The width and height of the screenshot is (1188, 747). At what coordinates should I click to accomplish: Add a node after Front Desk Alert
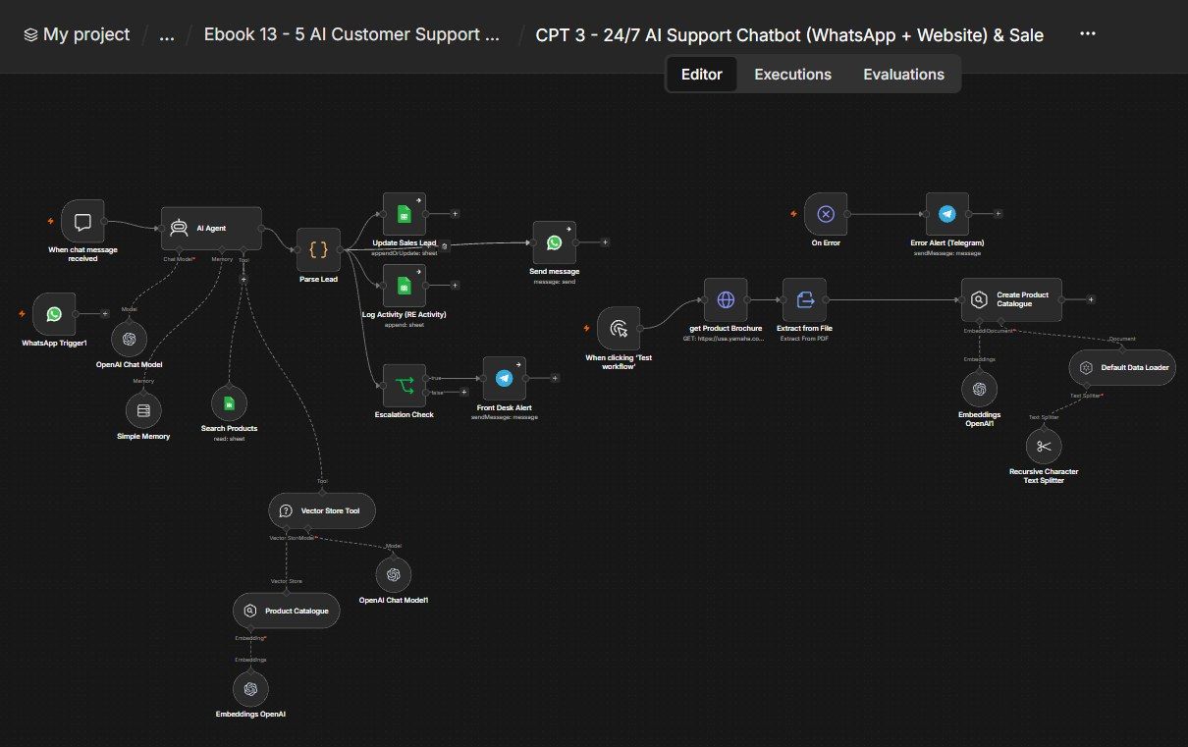[x=555, y=378]
